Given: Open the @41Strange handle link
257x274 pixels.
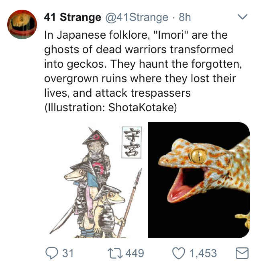Looking at the screenshot, I should [x=137, y=17].
